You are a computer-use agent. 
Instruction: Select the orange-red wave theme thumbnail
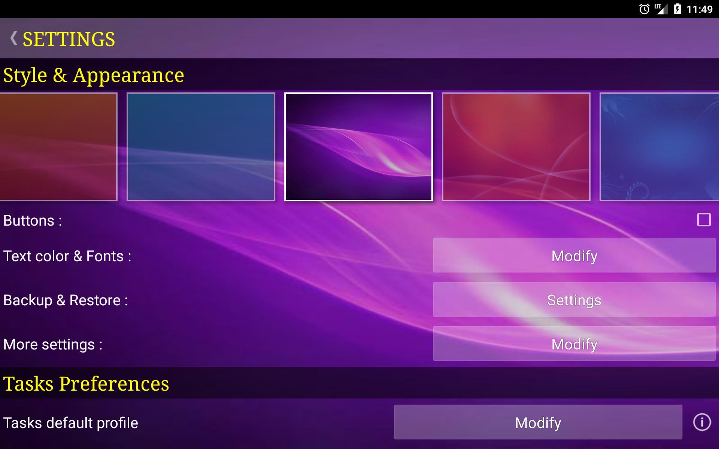(x=58, y=147)
